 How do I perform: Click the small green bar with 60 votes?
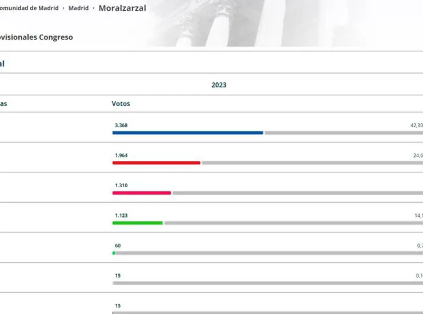pos(114,253)
